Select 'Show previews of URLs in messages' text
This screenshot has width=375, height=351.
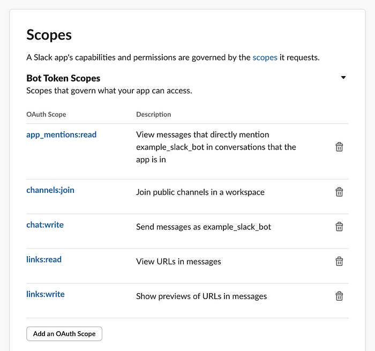coord(201,296)
